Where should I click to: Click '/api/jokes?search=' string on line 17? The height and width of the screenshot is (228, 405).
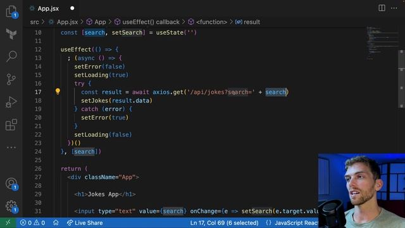coord(221,92)
